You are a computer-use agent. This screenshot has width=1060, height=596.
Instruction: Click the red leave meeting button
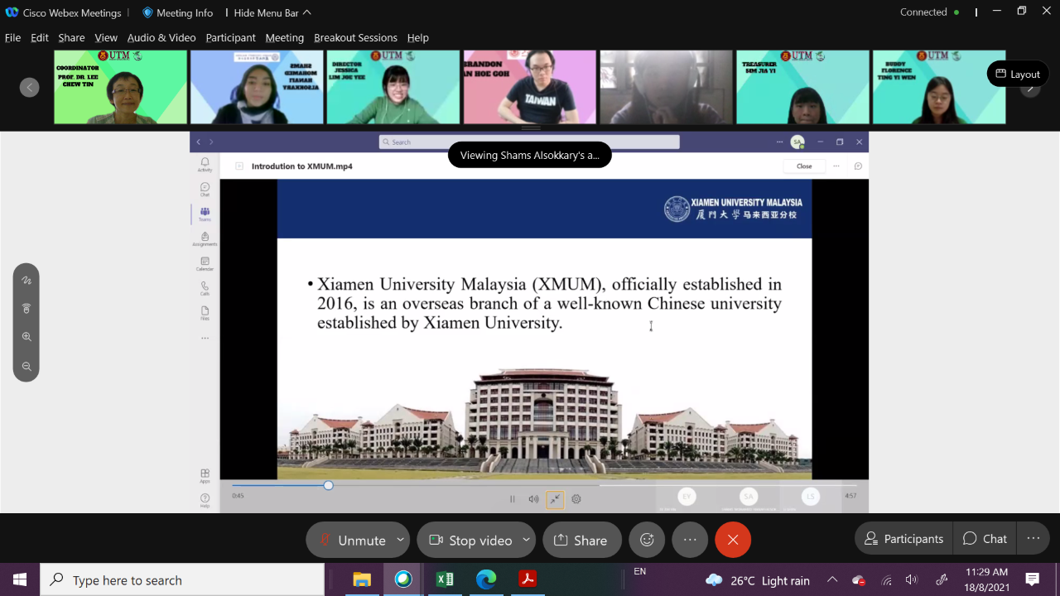pyautogui.click(x=732, y=540)
